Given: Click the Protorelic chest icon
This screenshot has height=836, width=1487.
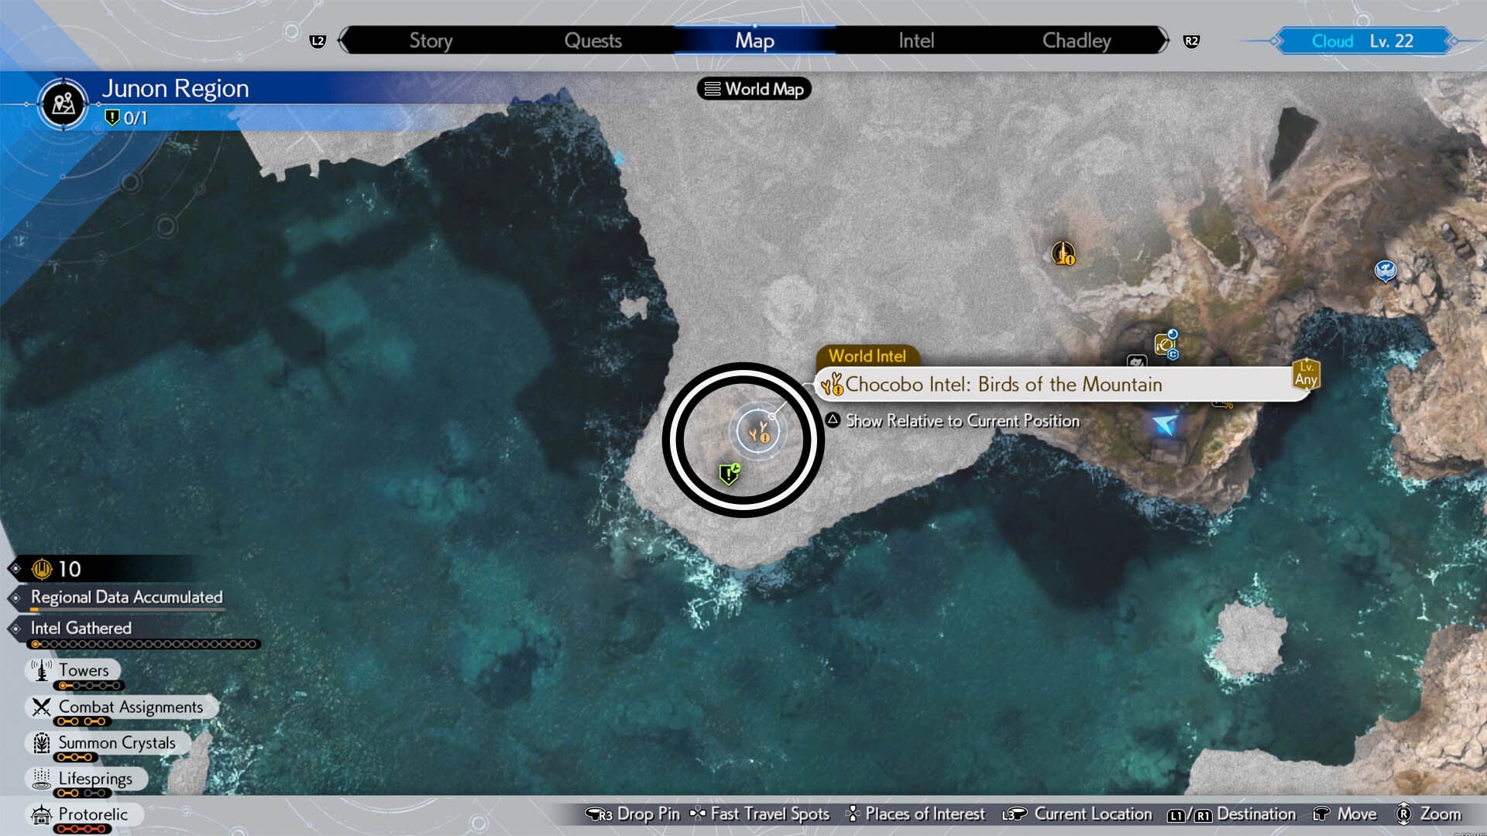Looking at the screenshot, I should point(42,814).
